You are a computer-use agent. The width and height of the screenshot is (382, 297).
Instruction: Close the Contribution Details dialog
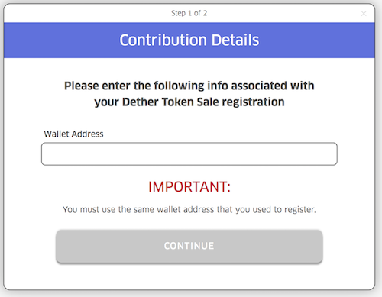click(364, 14)
